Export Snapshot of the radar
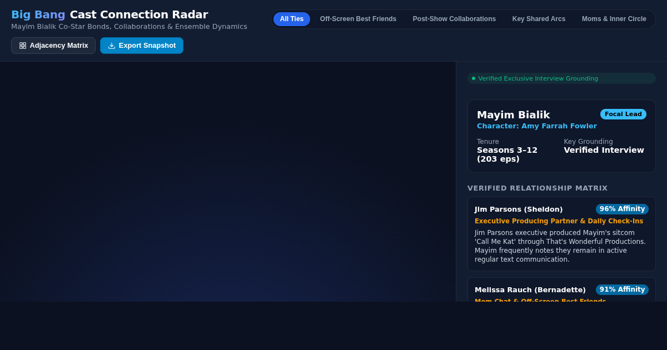 [x=142, y=46]
